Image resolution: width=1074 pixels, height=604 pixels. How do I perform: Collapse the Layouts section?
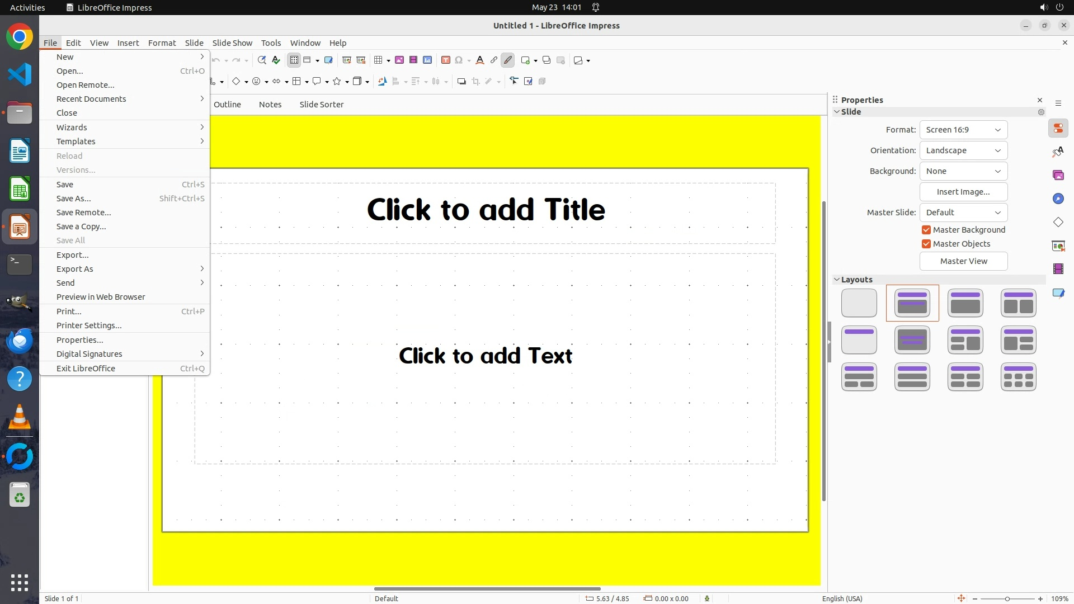click(x=837, y=280)
